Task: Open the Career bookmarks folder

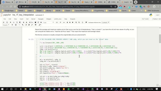Action: (x=132, y=11)
